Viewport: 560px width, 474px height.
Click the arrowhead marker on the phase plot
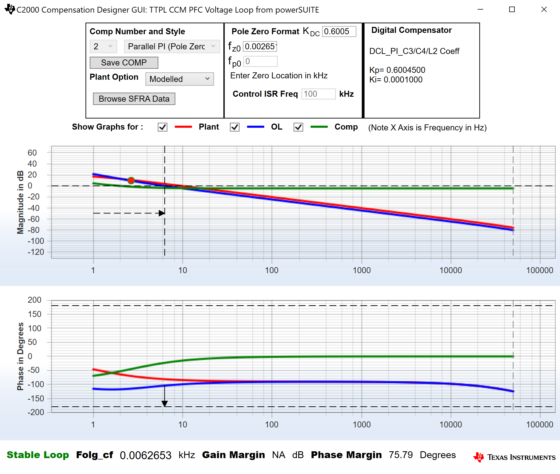click(x=165, y=404)
